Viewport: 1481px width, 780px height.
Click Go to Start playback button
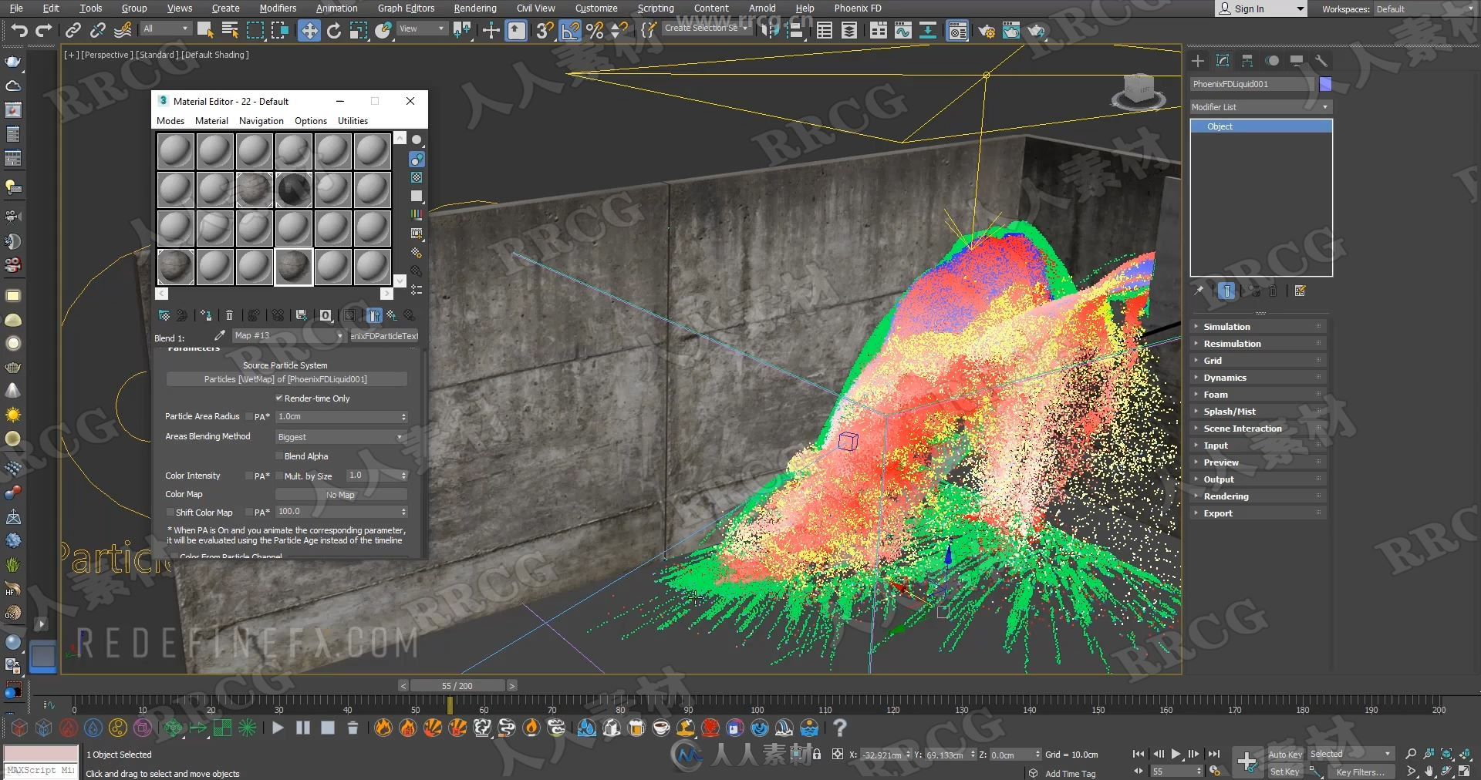(1139, 754)
